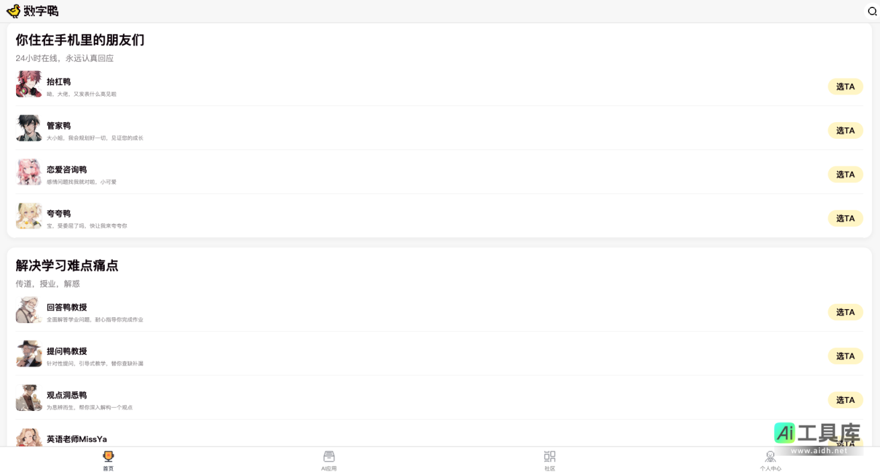Open 提问鸭教授 avatar

click(29, 354)
